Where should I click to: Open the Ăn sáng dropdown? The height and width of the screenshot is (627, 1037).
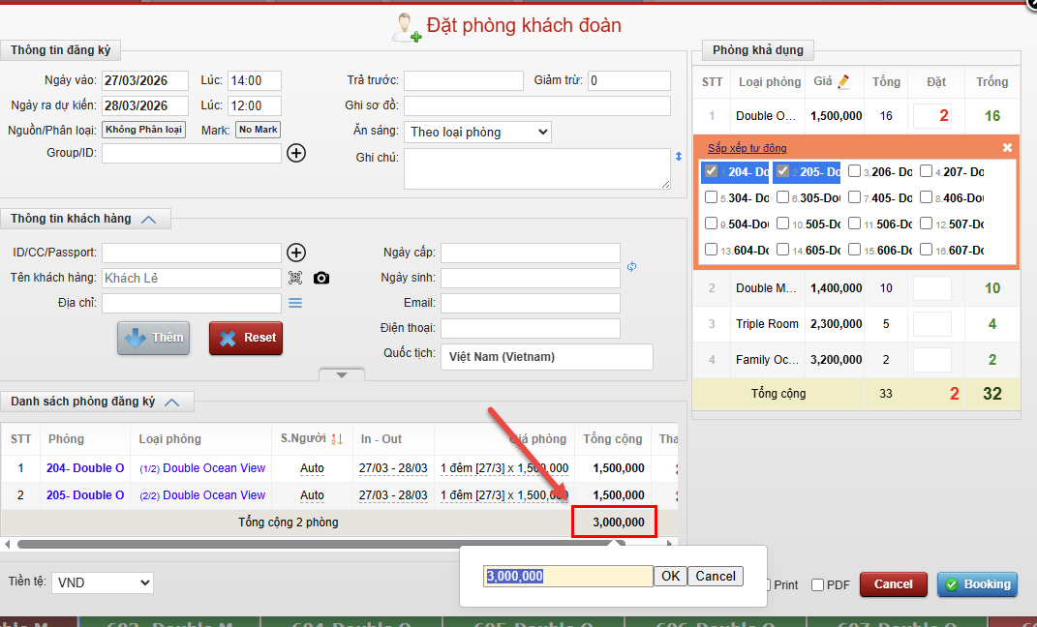pos(477,132)
